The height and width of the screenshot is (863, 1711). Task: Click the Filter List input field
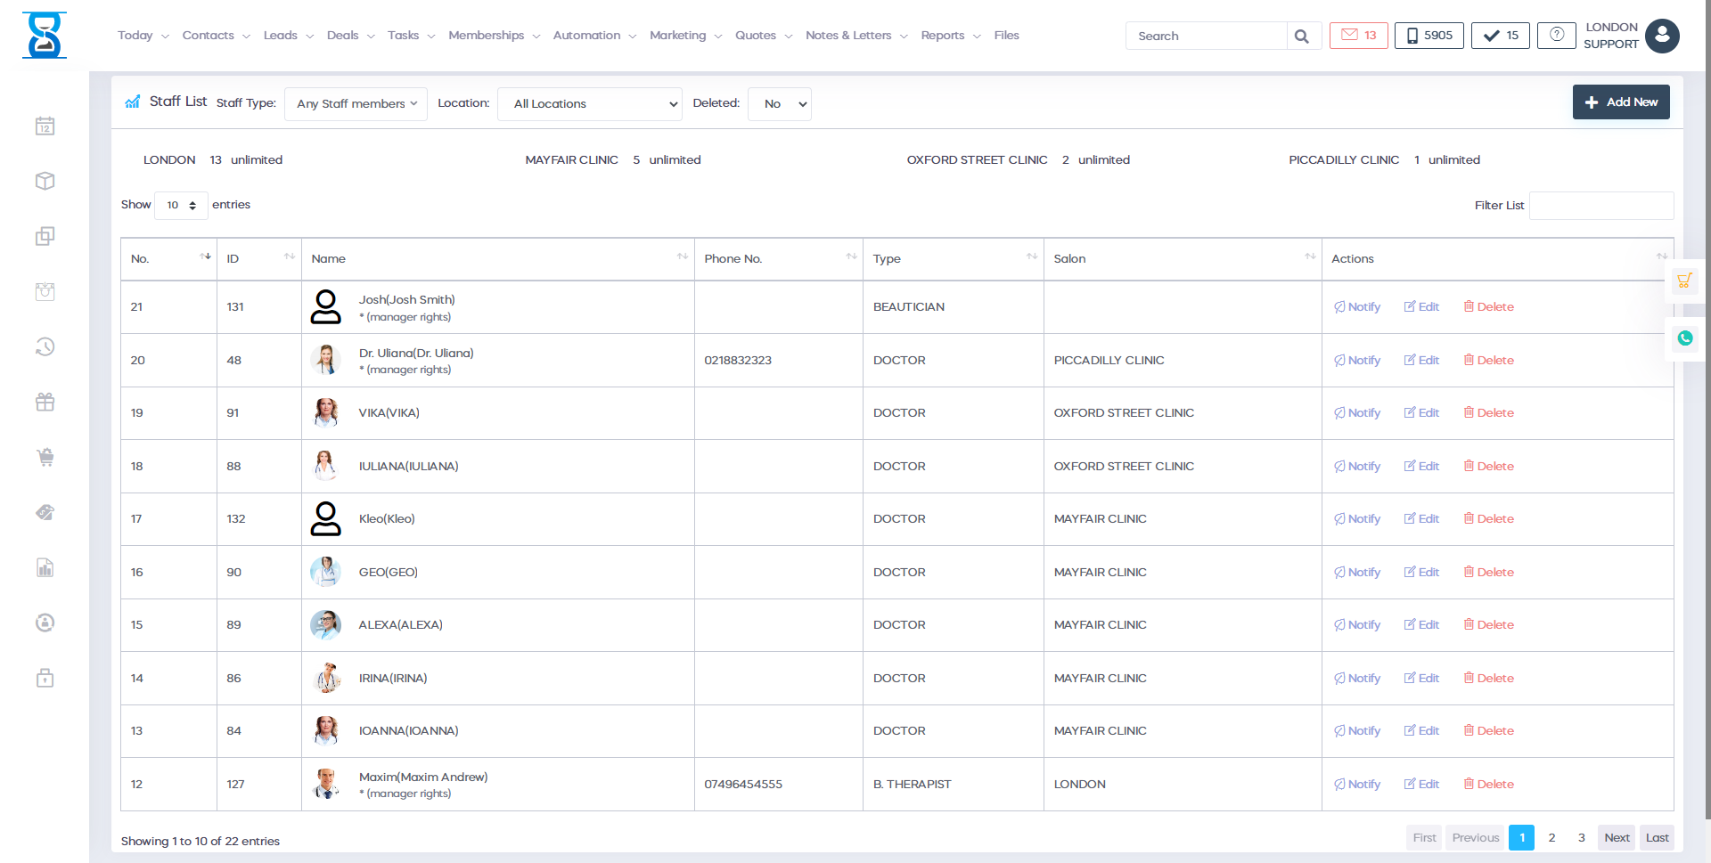pyautogui.click(x=1600, y=206)
